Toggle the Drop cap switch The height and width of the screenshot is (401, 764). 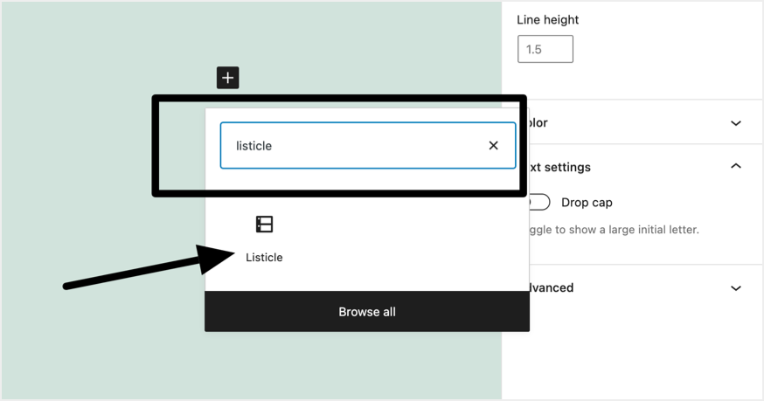tap(539, 203)
